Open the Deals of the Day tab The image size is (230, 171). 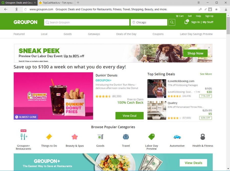pos(126,34)
